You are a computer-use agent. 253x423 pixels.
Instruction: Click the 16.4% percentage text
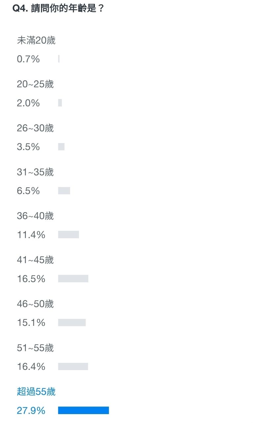click(x=31, y=366)
